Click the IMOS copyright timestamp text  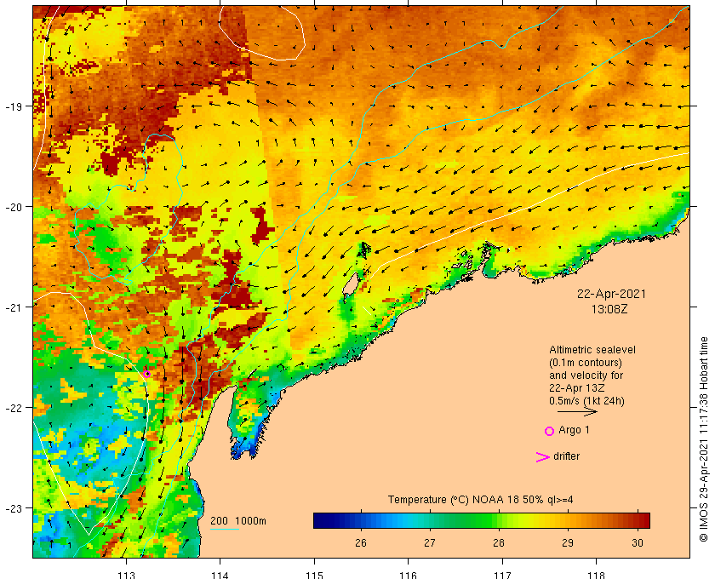tap(704, 439)
